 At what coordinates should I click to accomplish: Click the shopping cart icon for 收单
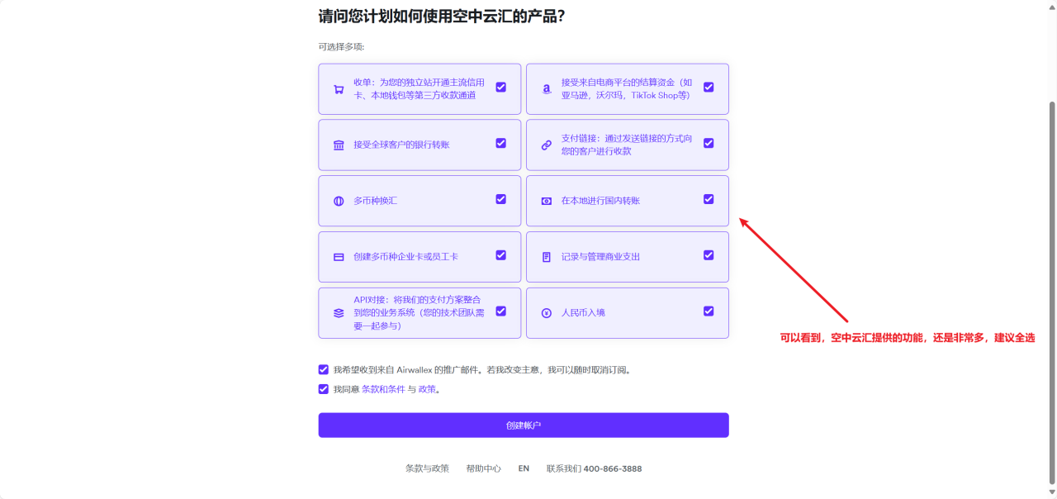(x=339, y=89)
